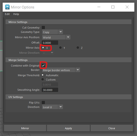137x136 pixels.
Task: Enable the Cut Geometry checkbox
Action: pyautogui.click(x=43, y=27)
